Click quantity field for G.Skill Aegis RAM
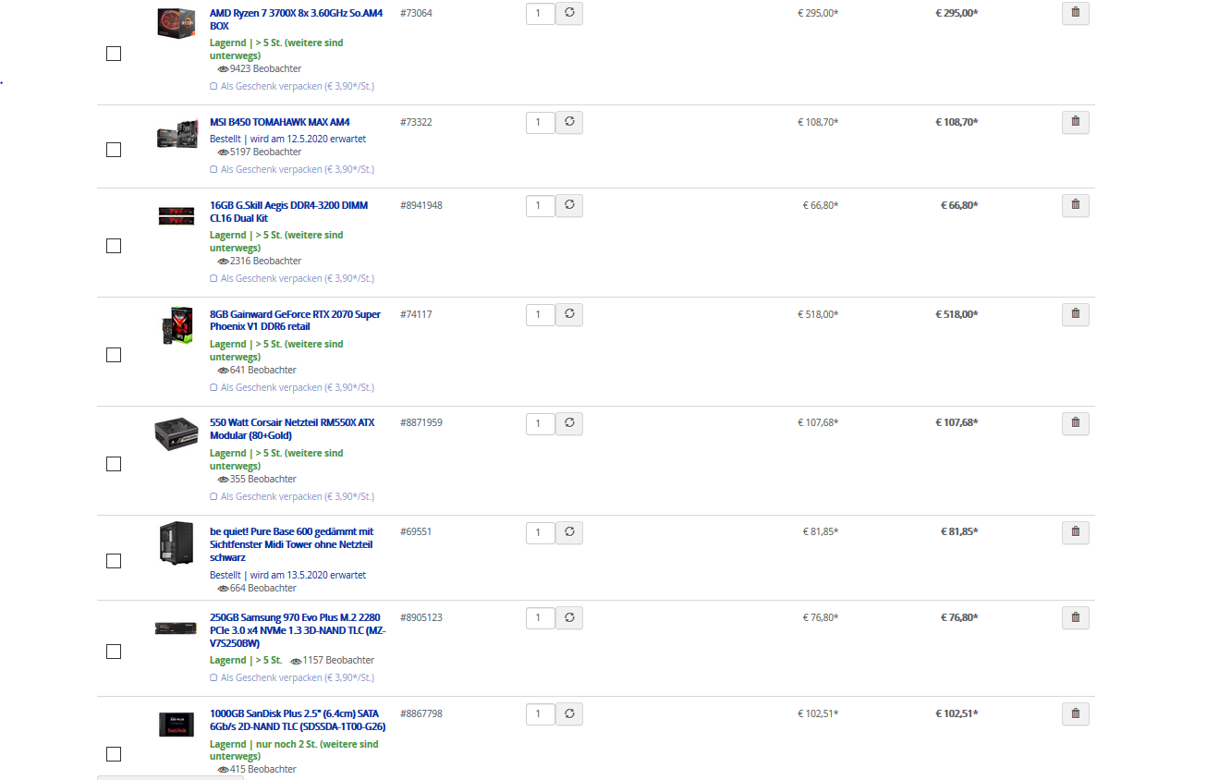Screen dimensions: 1219x780 [541, 205]
